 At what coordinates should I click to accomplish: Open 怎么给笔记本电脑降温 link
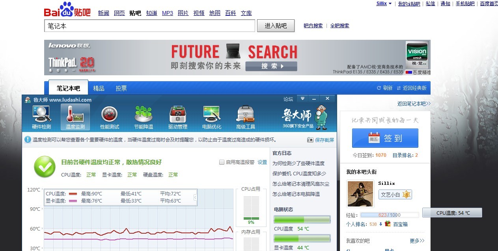click(x=296, y=194)
